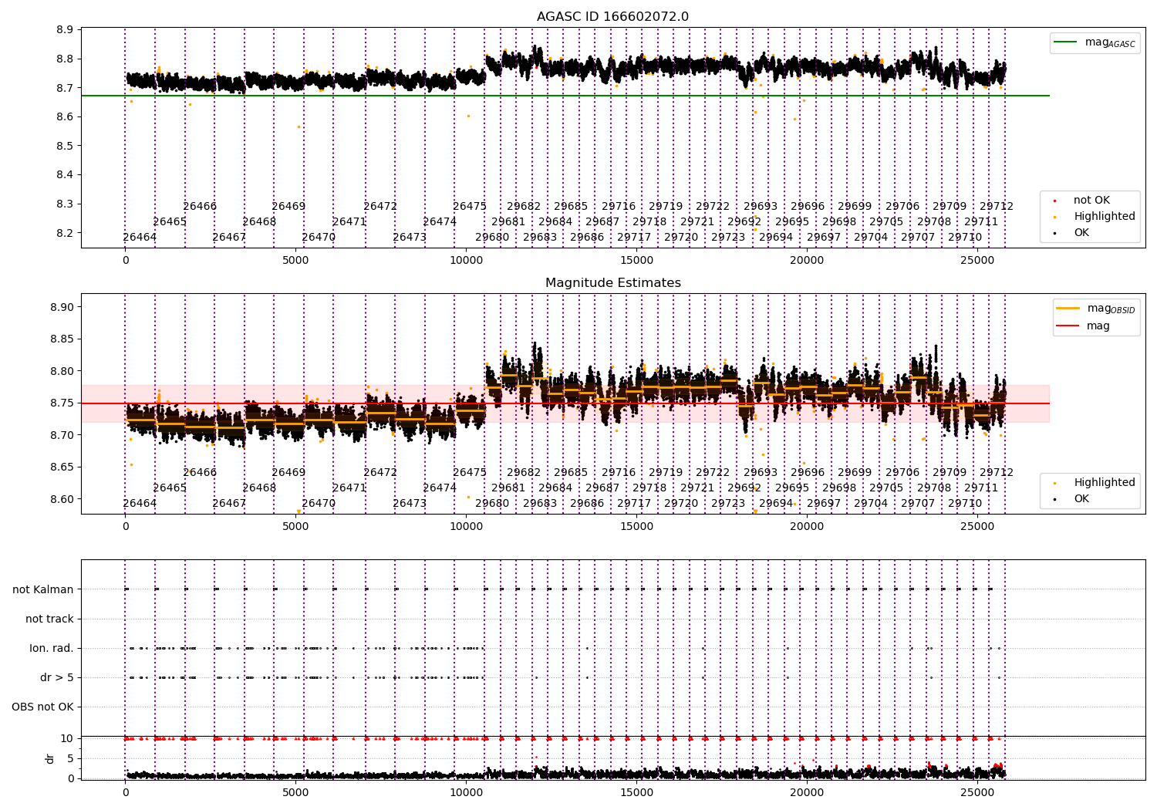Click OBSID label 29711 in middle plot

(x=981, y=488)
